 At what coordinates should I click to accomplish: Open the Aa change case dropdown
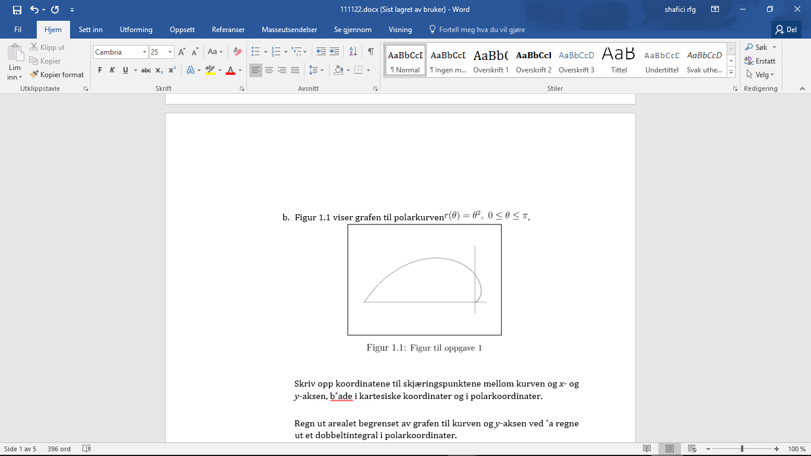point(215,52)
